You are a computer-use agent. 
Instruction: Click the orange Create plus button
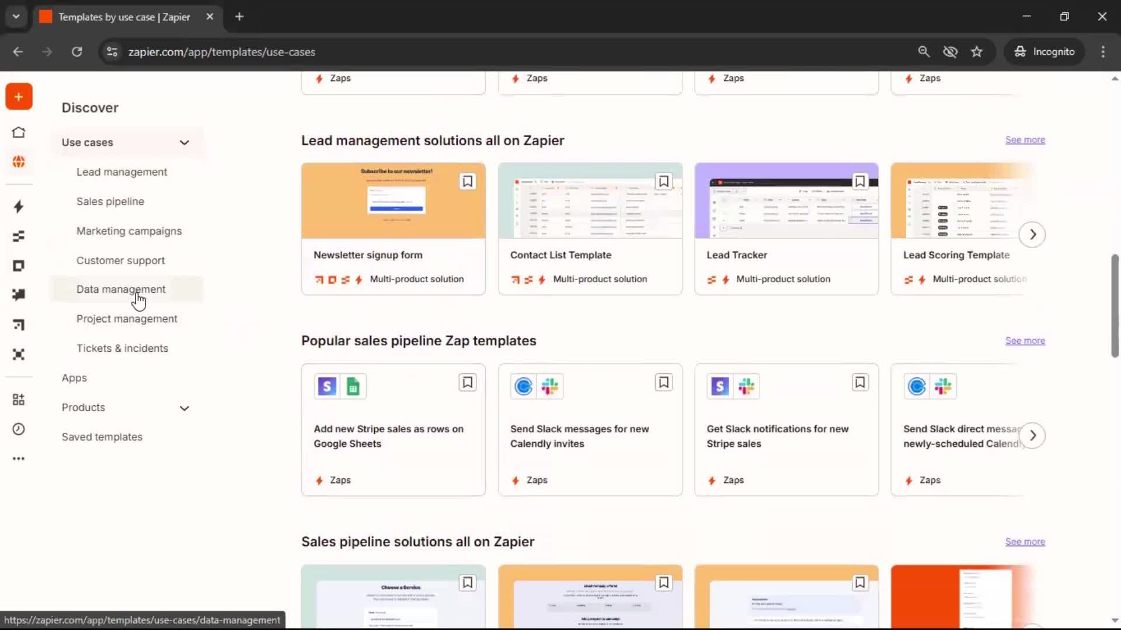(x=19, y=97)
